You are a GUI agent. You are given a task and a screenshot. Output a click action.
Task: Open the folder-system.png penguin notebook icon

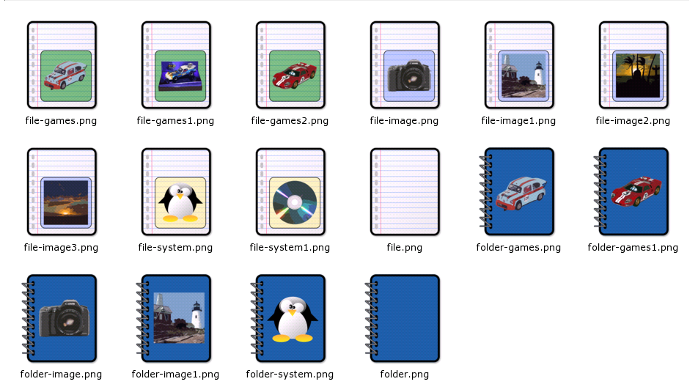[287, 319]
